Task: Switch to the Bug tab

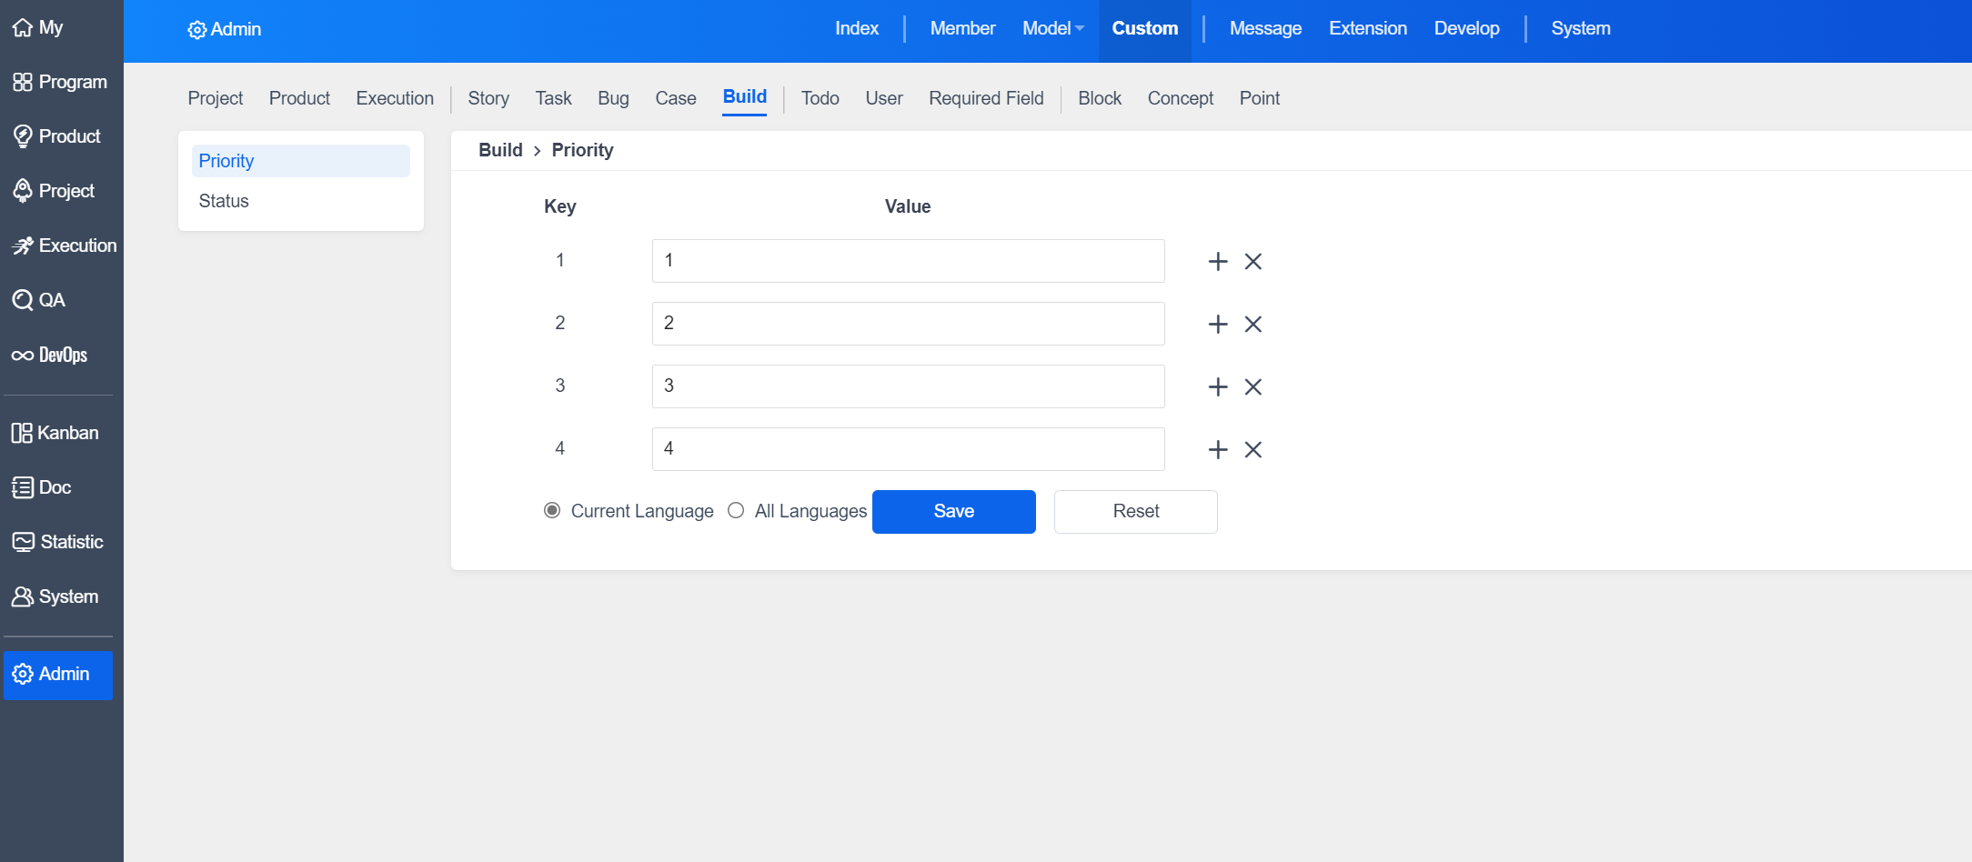Action: tap(613, 98)
